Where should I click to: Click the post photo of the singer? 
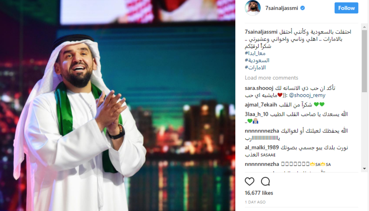coord(117,105)
